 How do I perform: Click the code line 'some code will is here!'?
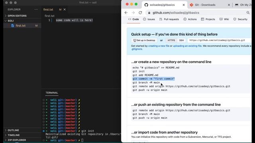[75, 20]
